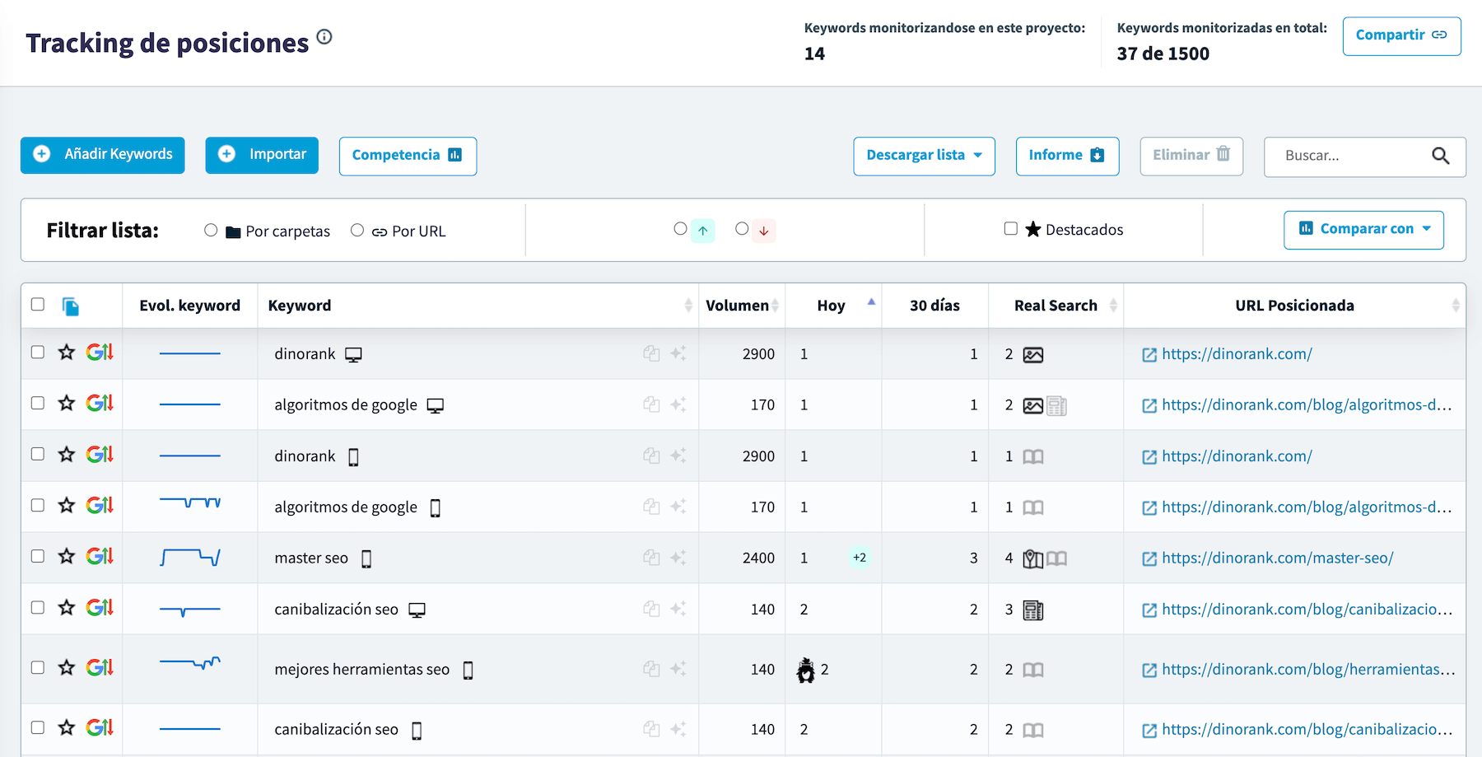The height and width of the screenshot is (757, 1482).
Task: Check the master seo row checkbox
Action: click(38, 556)
